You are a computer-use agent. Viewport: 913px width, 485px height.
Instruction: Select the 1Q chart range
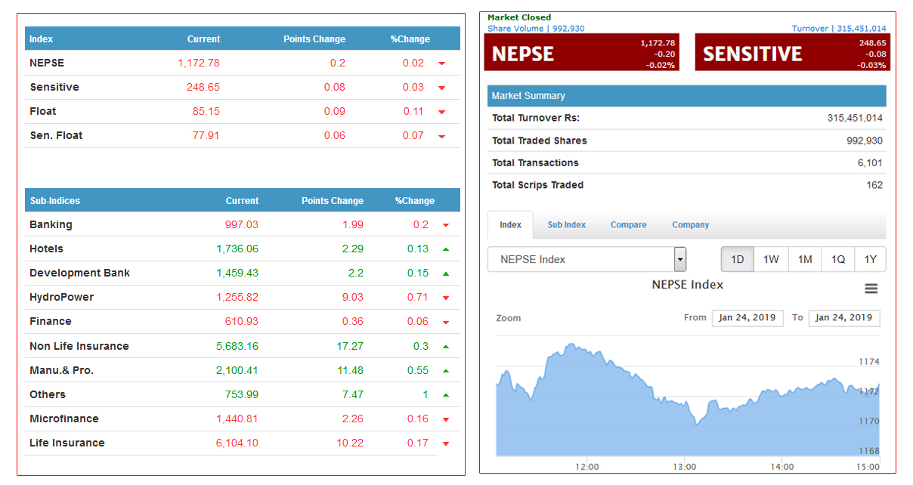tap(838, 259)
